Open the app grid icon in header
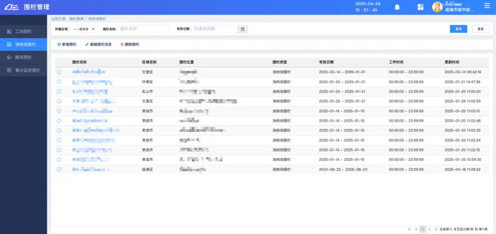Screen dimensions: 496x234 (x=420, y=7)
